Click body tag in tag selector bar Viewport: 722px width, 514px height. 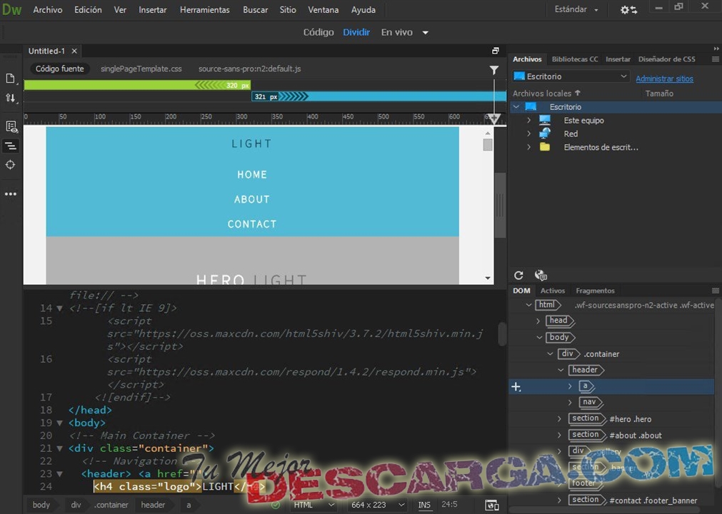[41, 505]
